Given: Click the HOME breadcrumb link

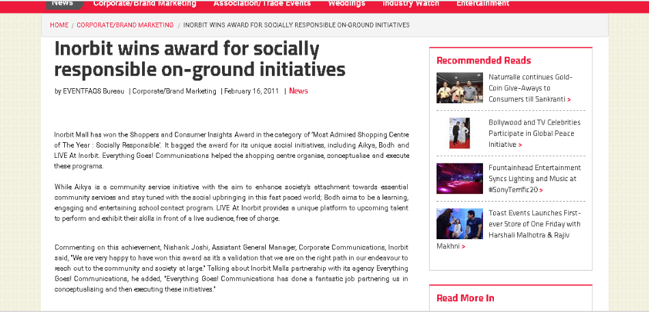Looking at the screenshot, I should [x=59, y=25].
